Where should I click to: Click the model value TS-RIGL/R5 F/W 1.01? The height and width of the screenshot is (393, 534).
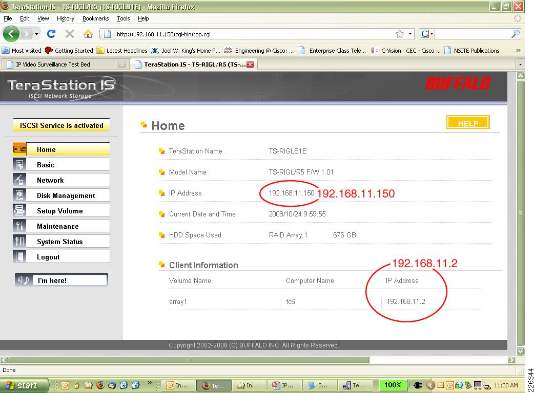click(x=301, y=172)
